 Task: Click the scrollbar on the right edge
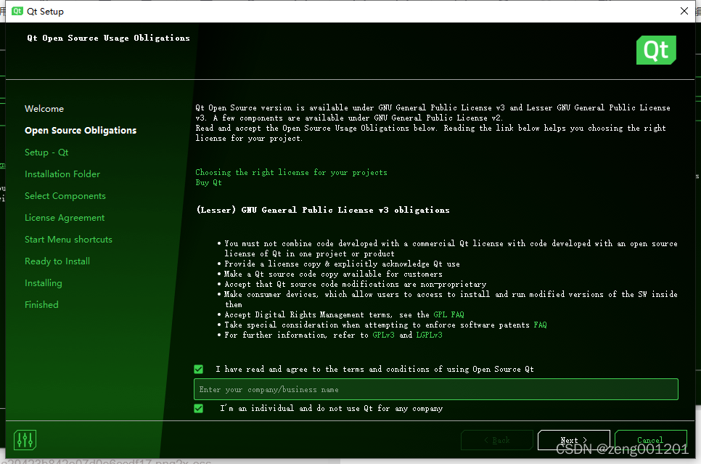point(697,174)
